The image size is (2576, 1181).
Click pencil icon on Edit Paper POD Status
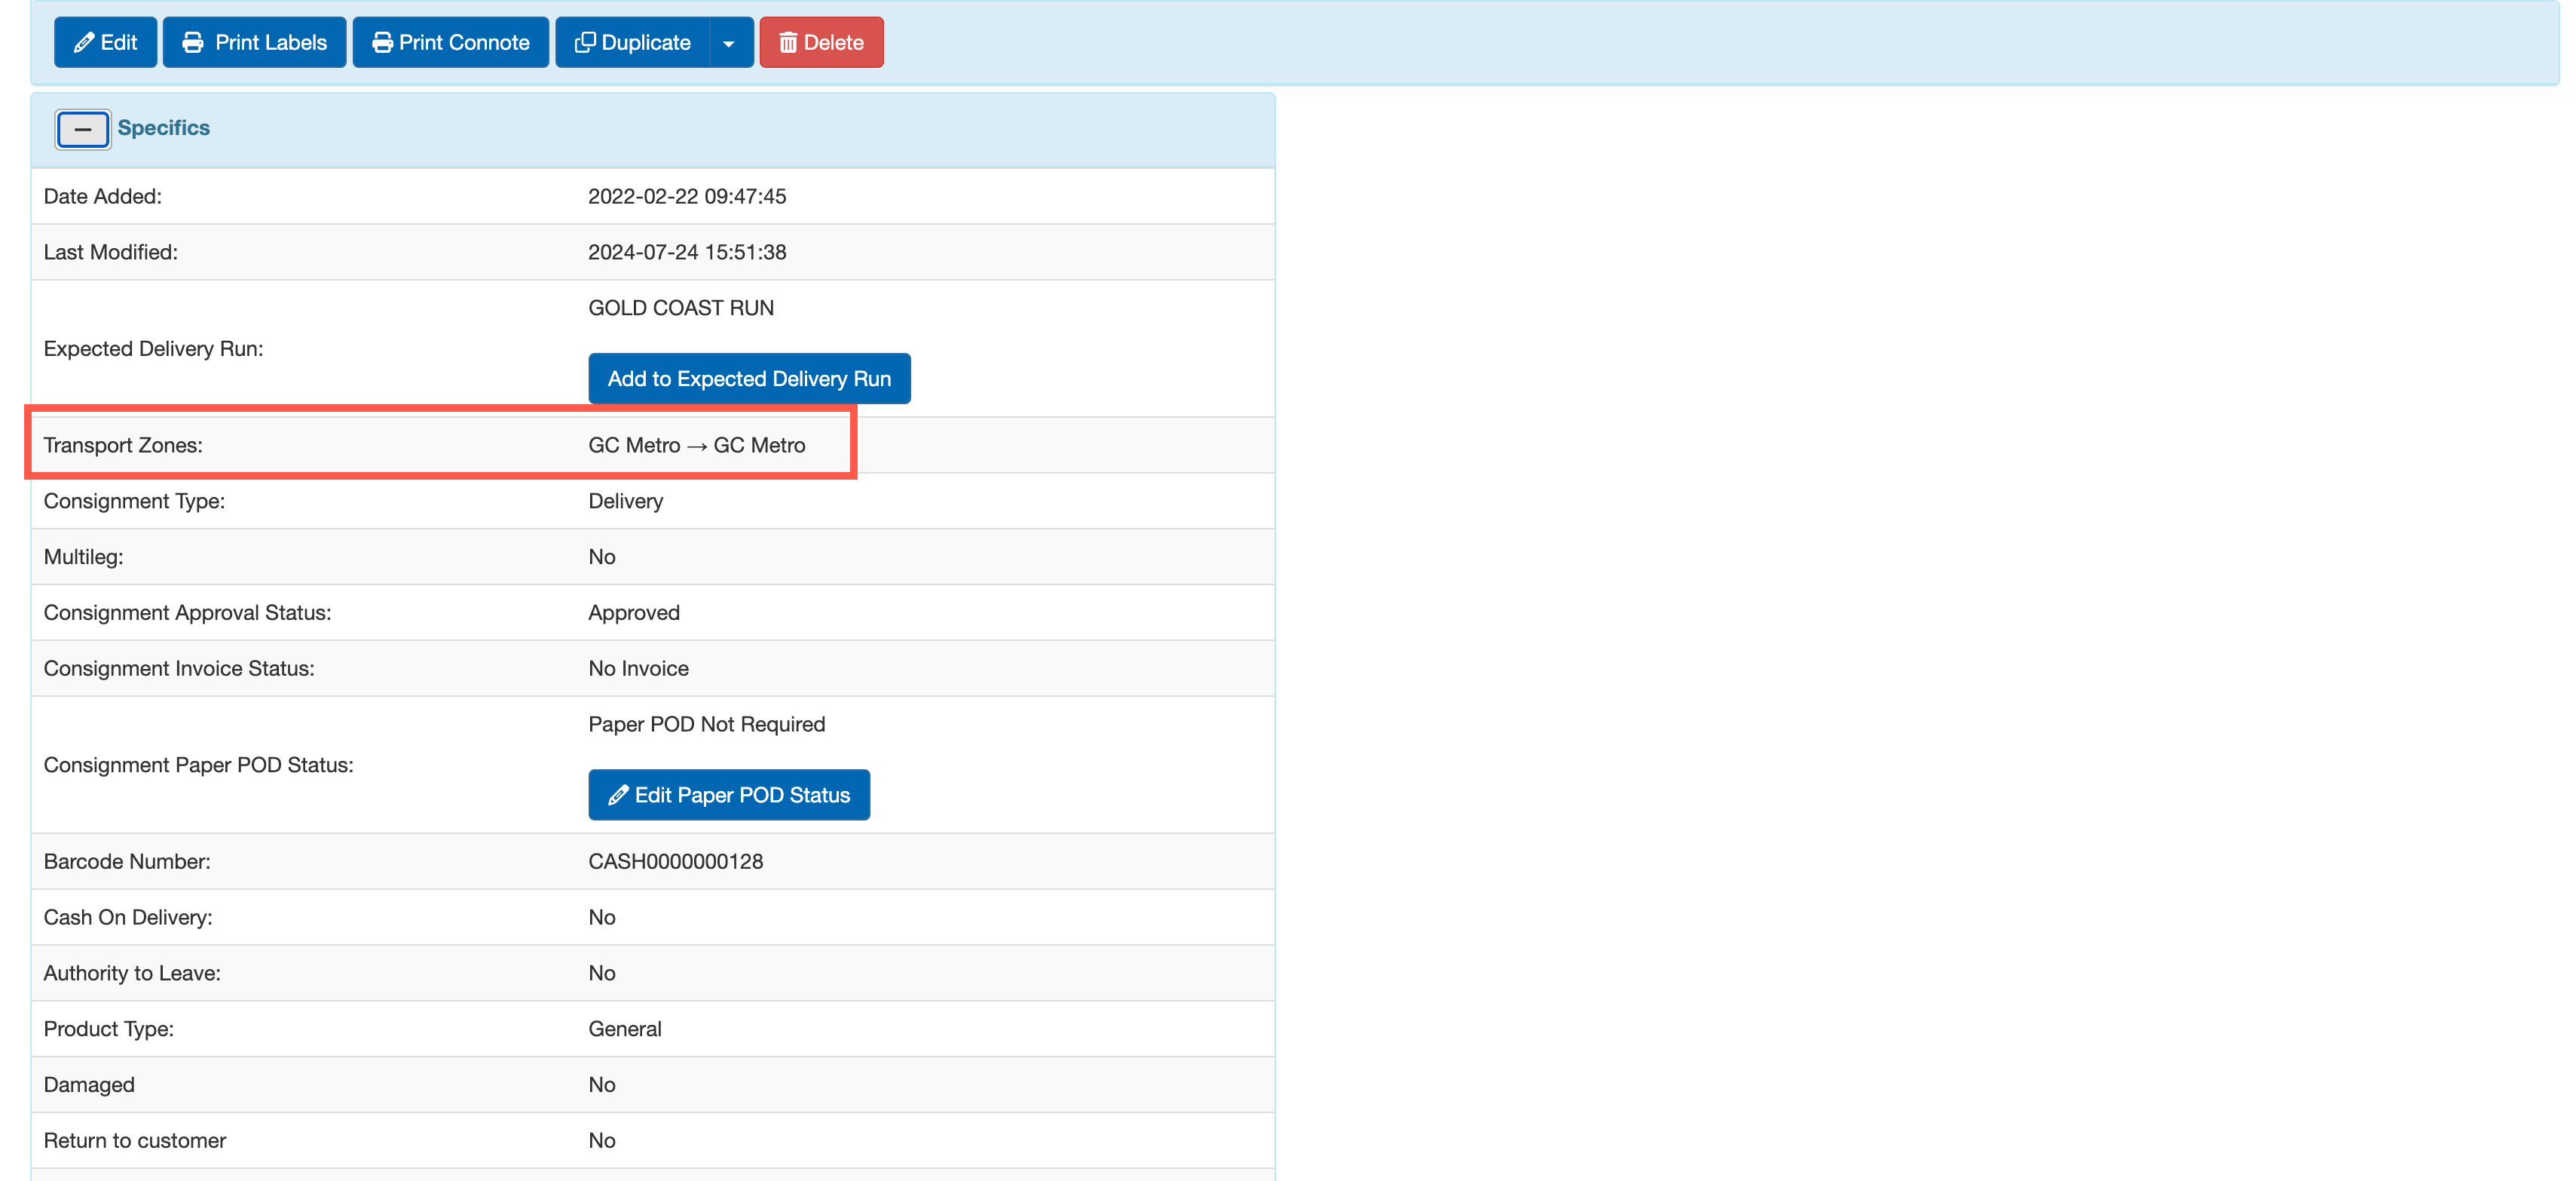click(618, 796)
